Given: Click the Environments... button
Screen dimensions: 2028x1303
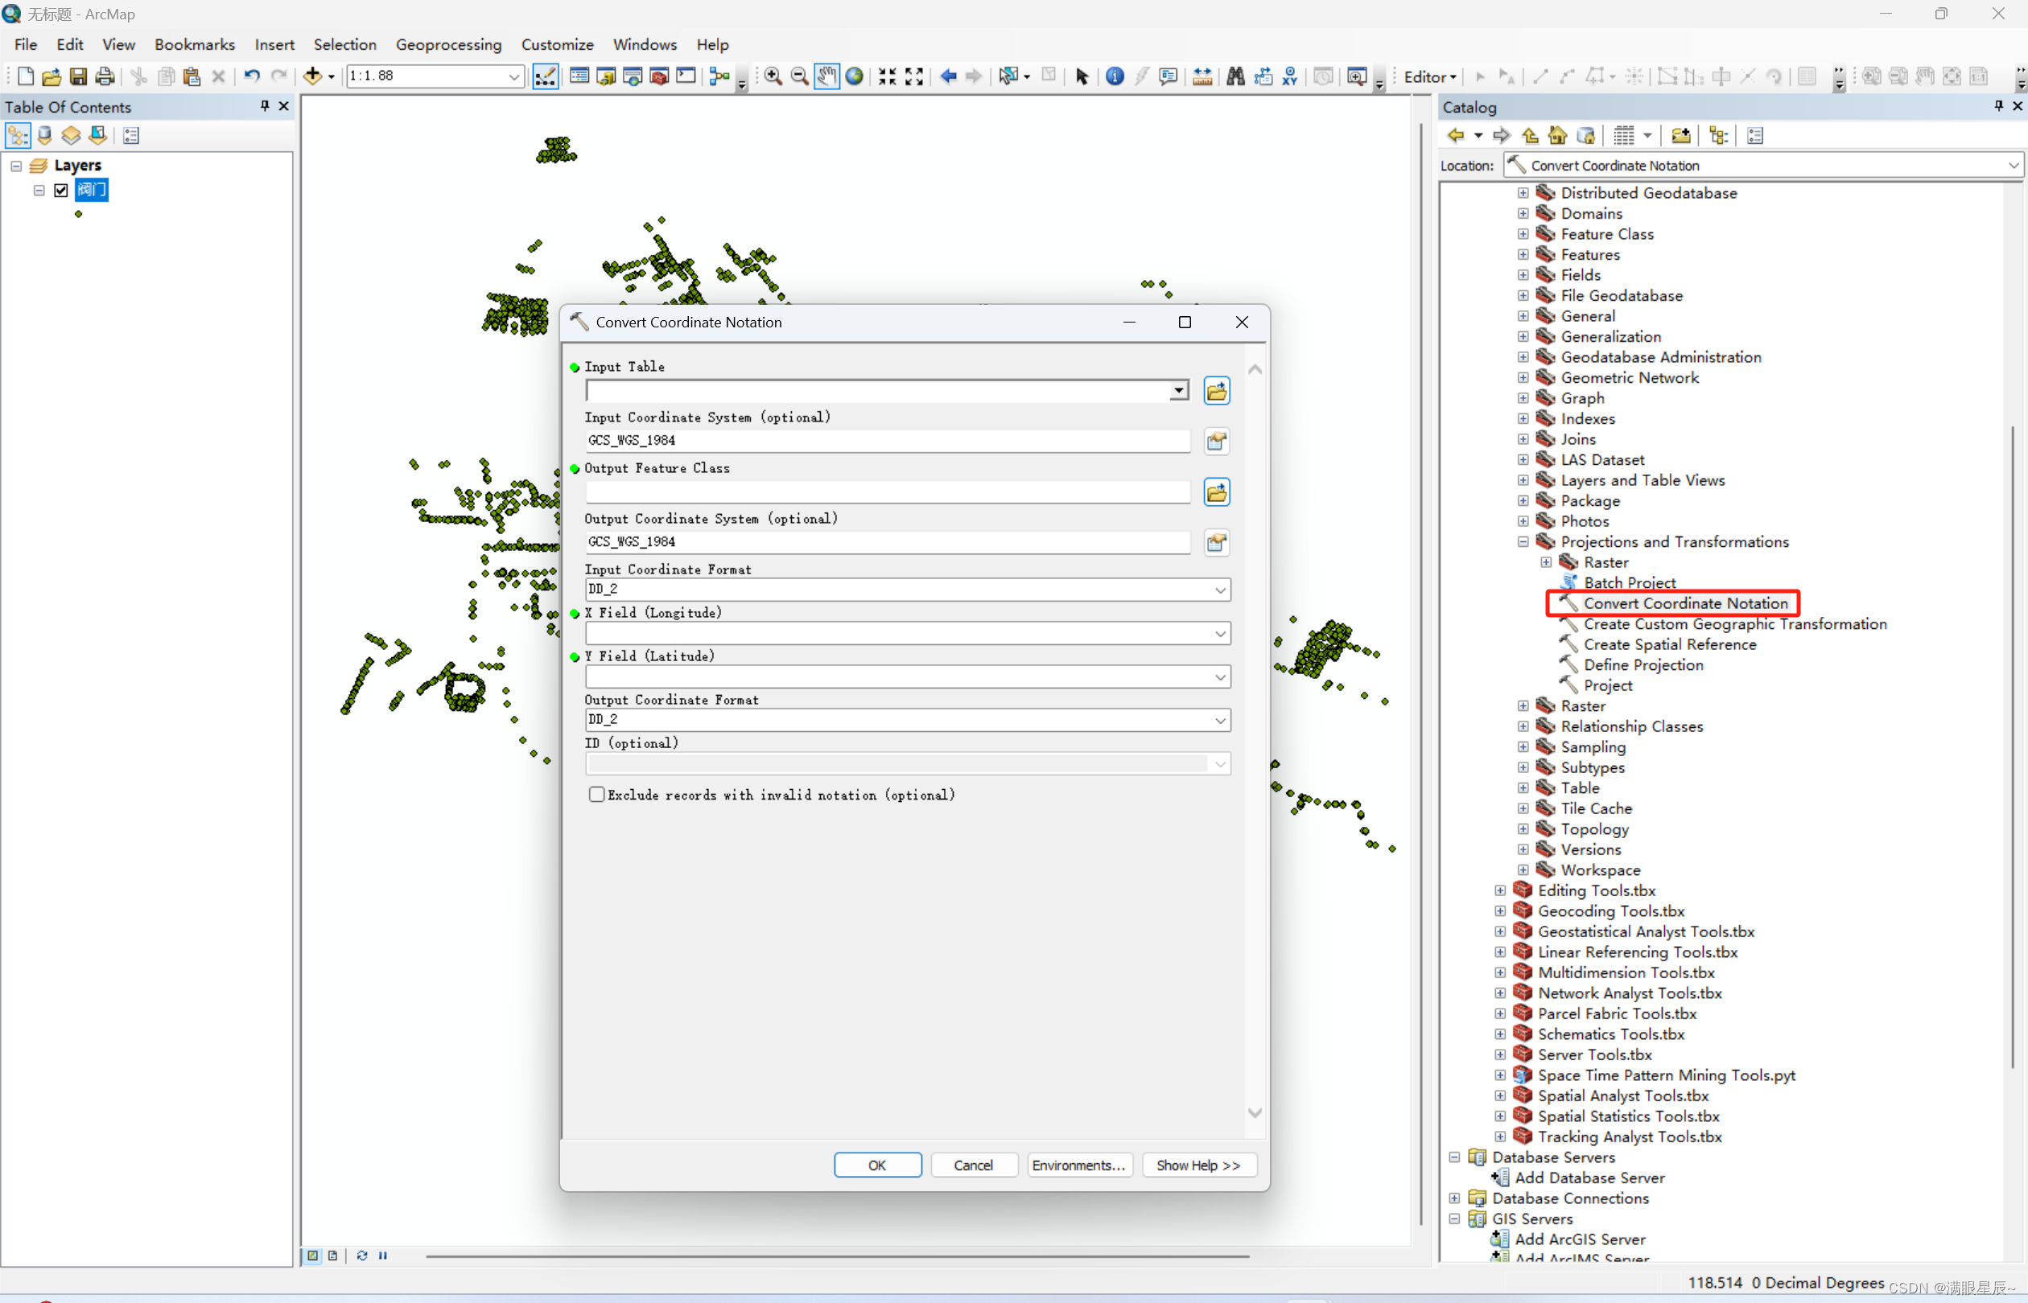Looking at the screenshot, I should coord(1078,1165).
